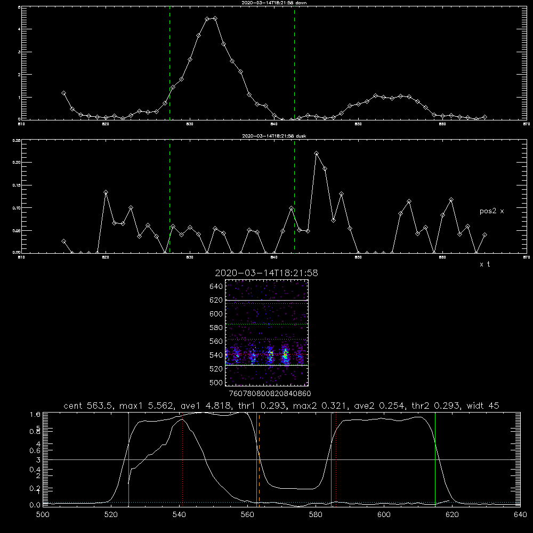
Task: Select the 'widt 45' value
Action: pyautogui.click(x=483, y=406)
